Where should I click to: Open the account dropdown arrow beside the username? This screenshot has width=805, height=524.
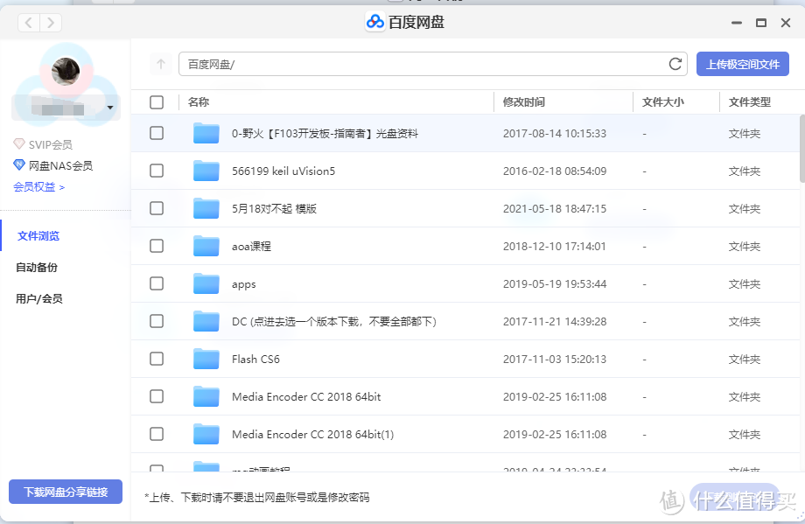[x=108, y=107]
